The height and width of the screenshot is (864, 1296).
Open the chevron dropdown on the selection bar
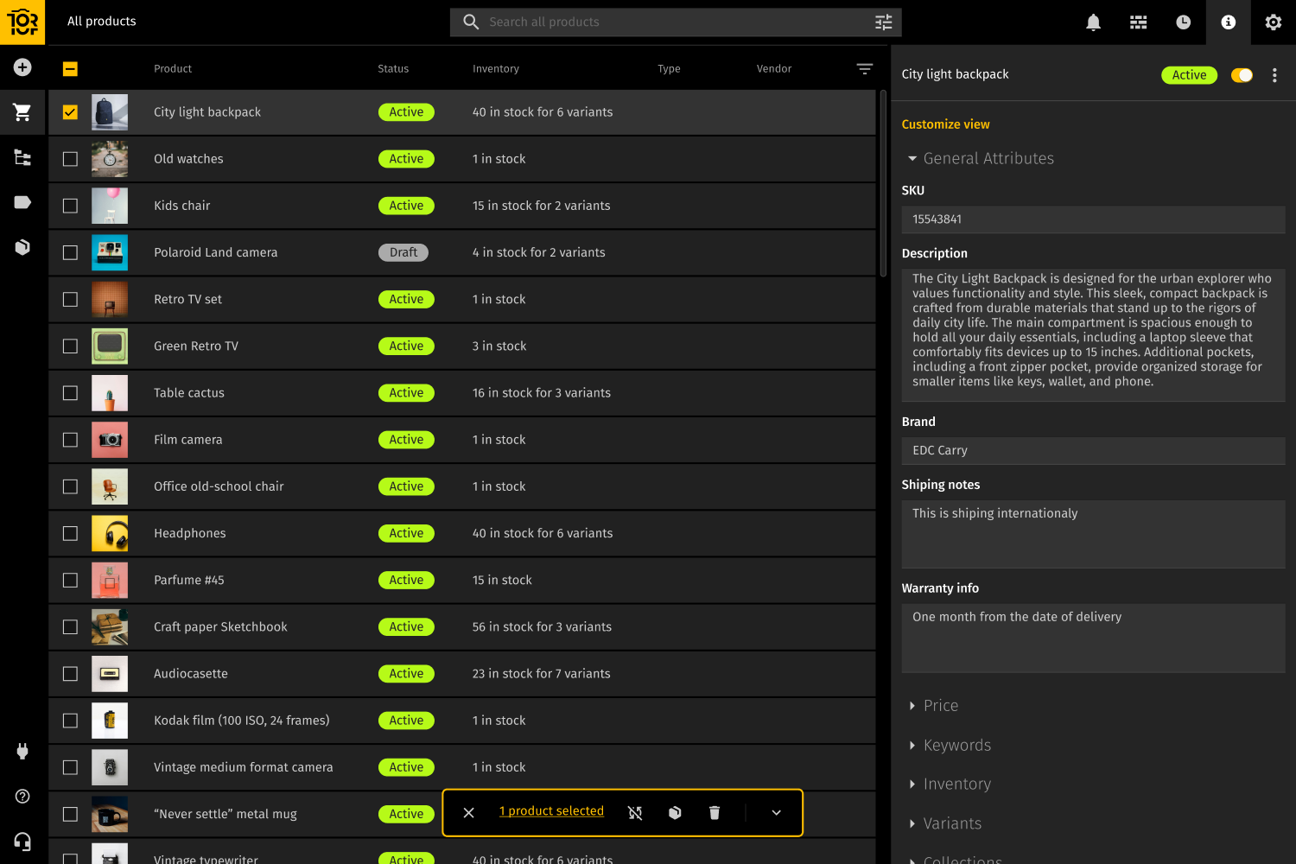coord(775,812)
